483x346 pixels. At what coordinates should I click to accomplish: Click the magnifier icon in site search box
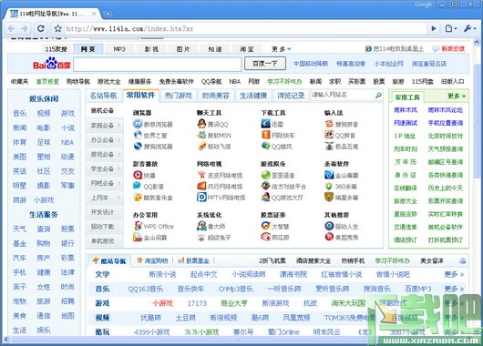coord(378,96)
